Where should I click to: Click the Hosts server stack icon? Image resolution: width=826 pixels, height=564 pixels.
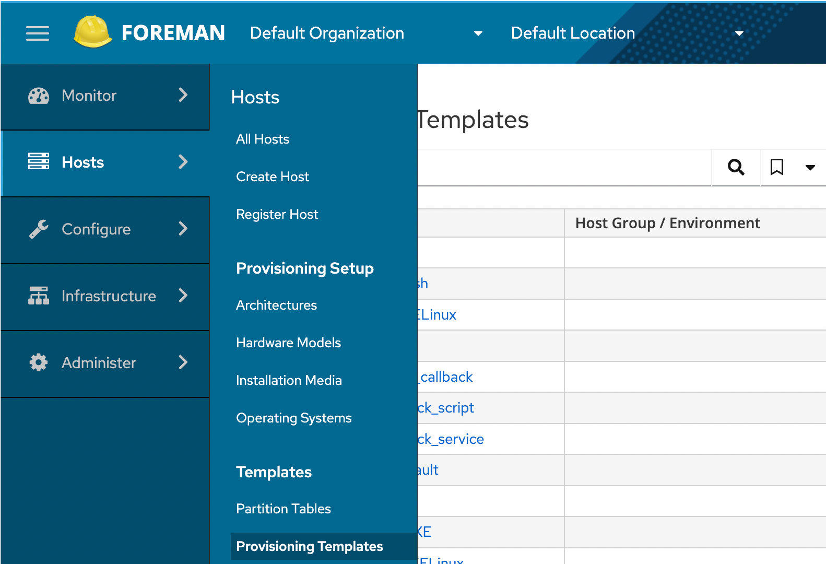pyautogui.click(x=39, y=161)
